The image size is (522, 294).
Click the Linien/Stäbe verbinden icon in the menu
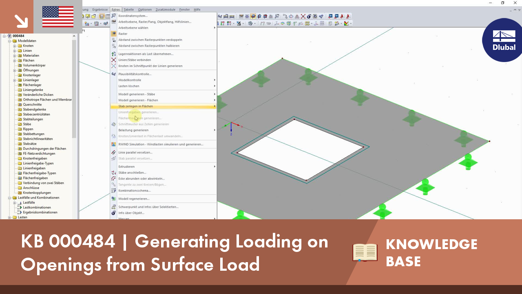113,60
